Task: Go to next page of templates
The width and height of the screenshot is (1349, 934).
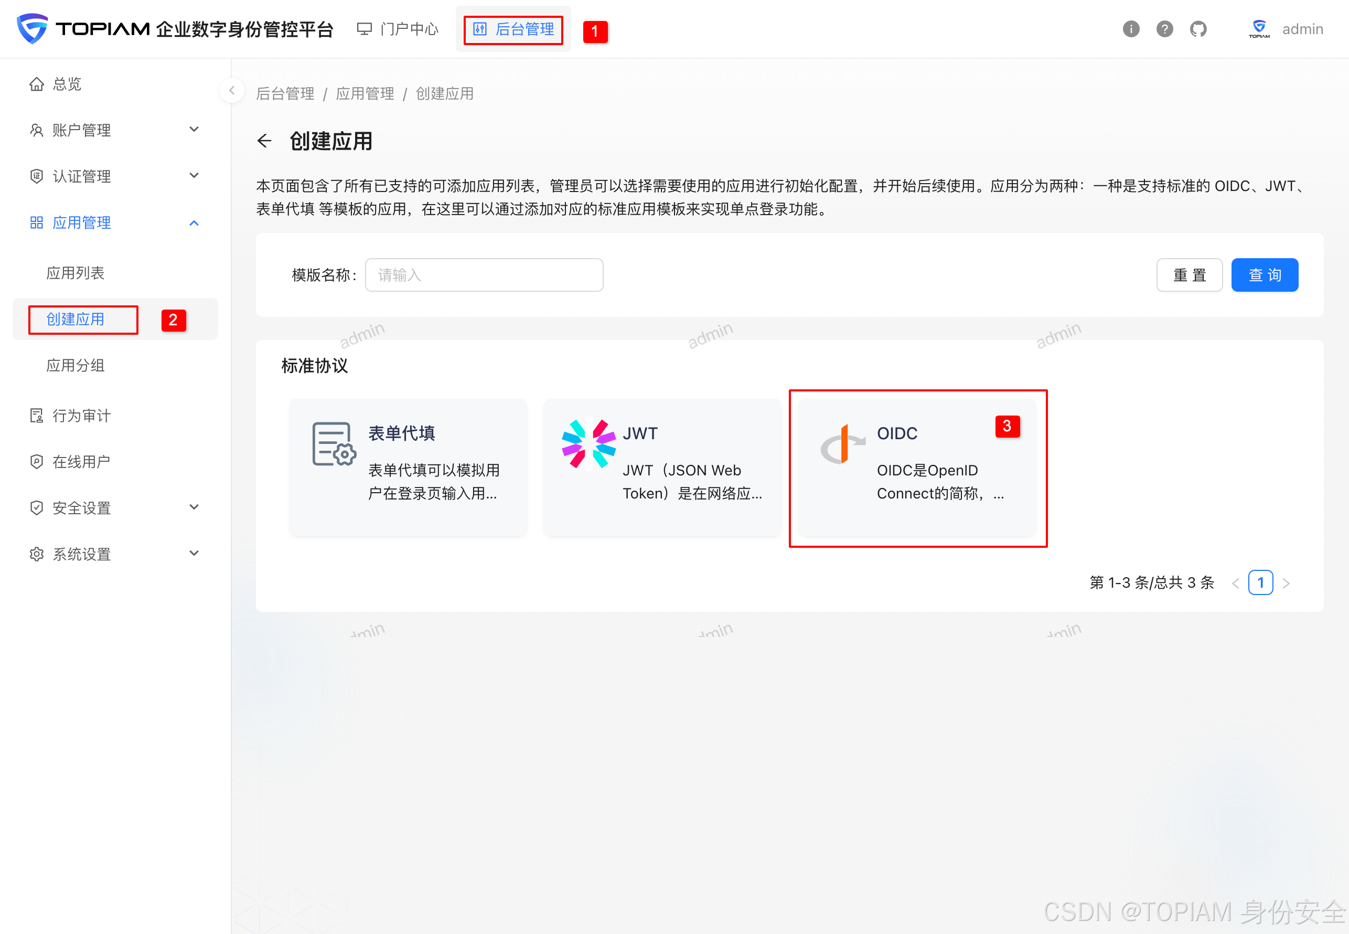Action: (x=1286, y=583)
